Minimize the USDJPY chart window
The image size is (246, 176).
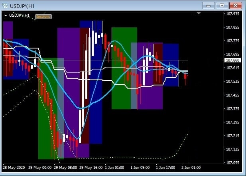pyautogui.click(x=209, y=5)
